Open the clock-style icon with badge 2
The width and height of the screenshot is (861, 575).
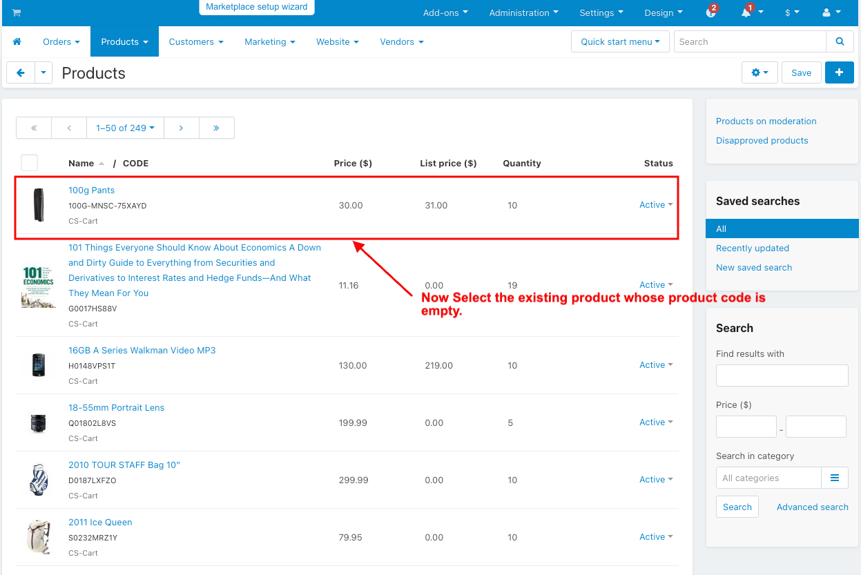point(712,12)
